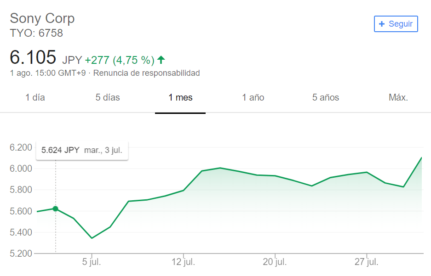This screenshot has width=431, height=276.
Task: Click the 6.105 price value
Action: pos(33,57)
